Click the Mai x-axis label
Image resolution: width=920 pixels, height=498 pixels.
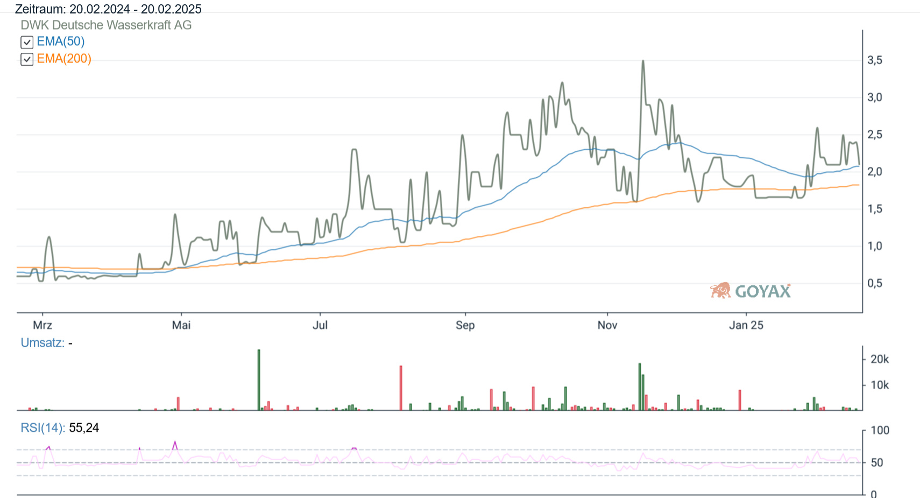pyautogui.click(x=181, y=325)
